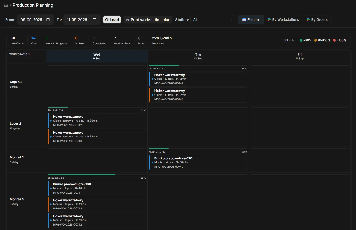
Task: Select the 14 Job Cards stat
Action: 17,41
